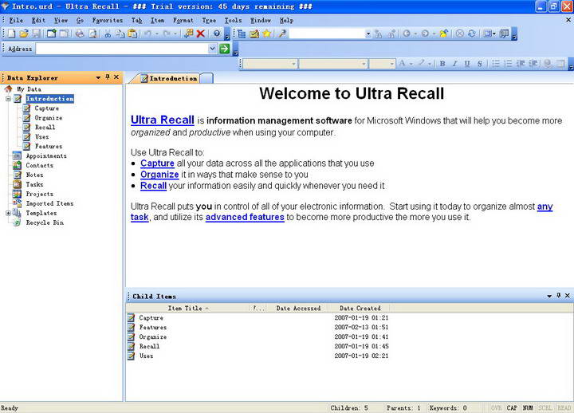This screenshot has width=574, height=413.
Task: Click the Forward navigation arrow icon
Action: click(425, 33)
